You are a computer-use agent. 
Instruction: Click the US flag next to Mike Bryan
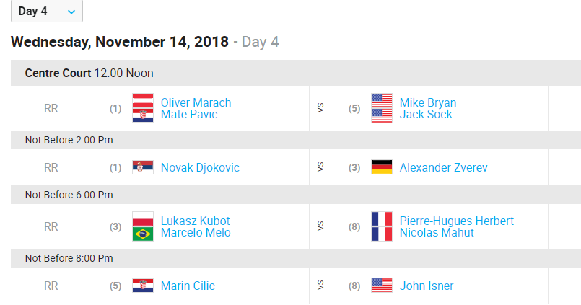pos(382,101)
